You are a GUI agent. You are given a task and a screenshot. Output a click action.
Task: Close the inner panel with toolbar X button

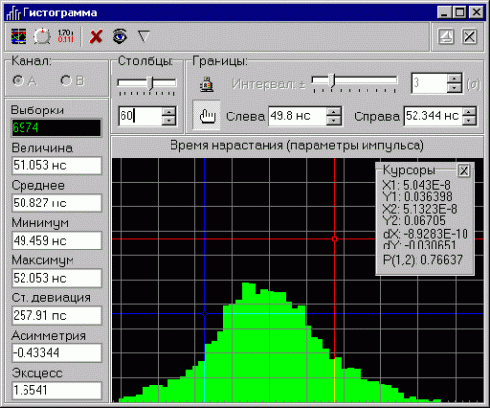coord(469,36)
